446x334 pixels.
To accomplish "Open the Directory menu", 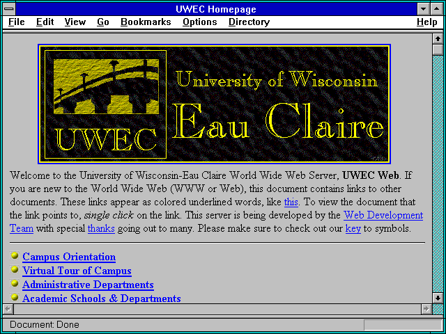I will click(249, 22).
